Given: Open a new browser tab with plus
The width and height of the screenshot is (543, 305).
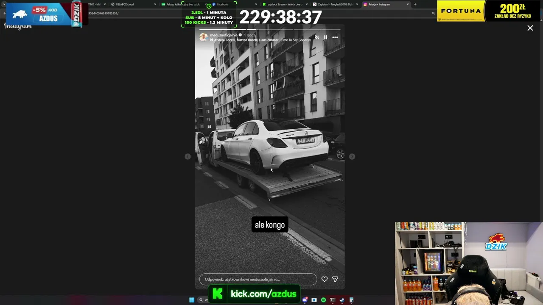Looking at the screenshot, I should pos(415,4).
